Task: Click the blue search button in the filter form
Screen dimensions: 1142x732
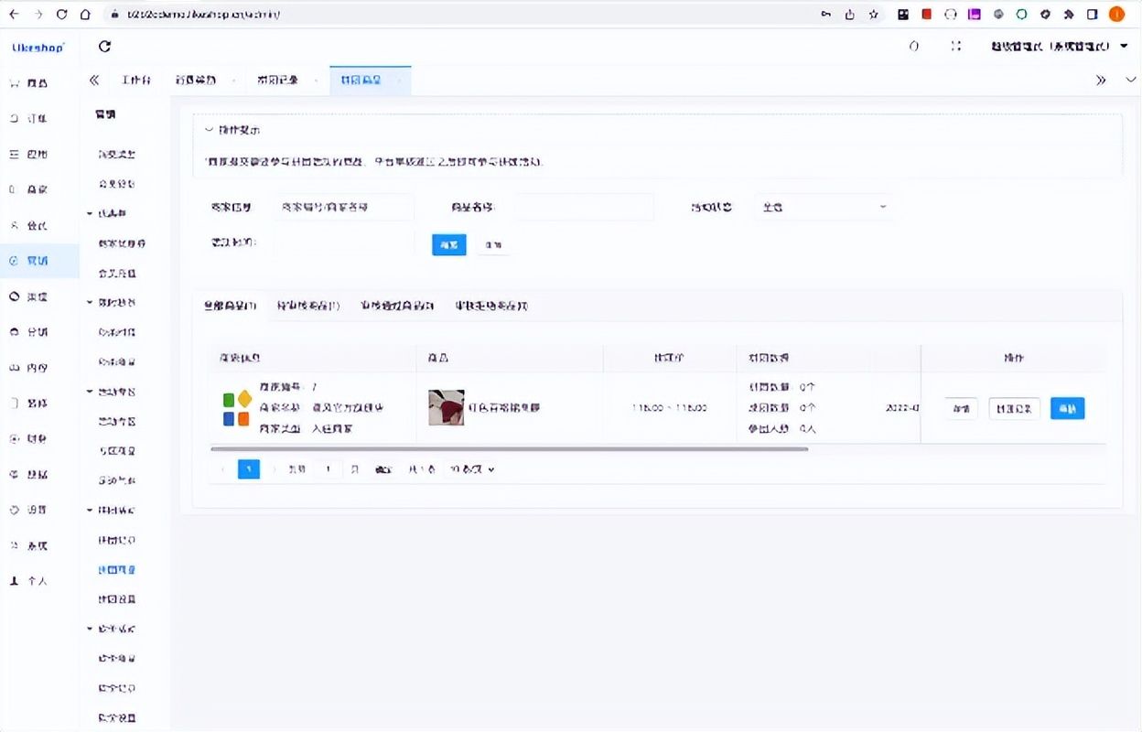Action: [x=449, y=244]
